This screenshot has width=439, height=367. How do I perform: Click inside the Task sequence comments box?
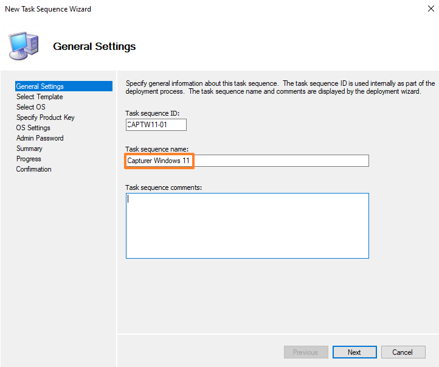click(x=247, y=225)
